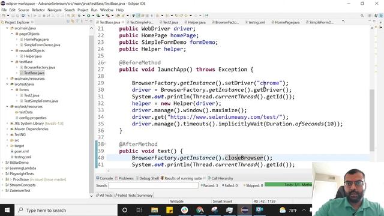Open the Source menu
The width and height of the screenshot is (384, 216).
pos(23,10)
